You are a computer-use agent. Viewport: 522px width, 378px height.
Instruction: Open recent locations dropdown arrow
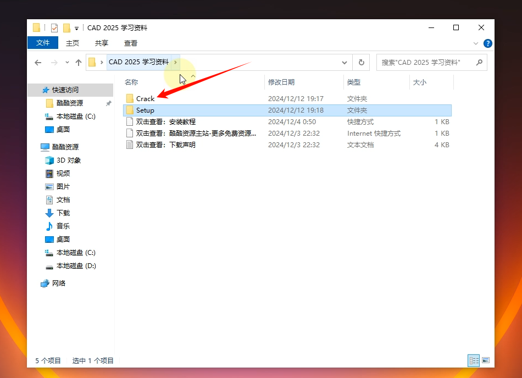coord(67,63)
